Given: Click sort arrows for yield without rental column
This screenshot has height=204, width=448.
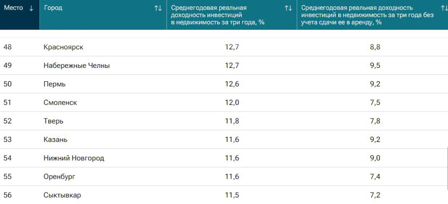Looking at the screenshot, I should click(x=444, y=8).
